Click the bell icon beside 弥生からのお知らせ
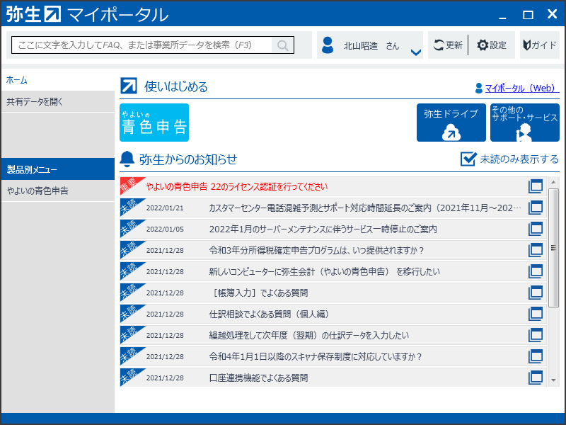The width and height of the screenshot is (566, 425). click(x=127, y=159)
